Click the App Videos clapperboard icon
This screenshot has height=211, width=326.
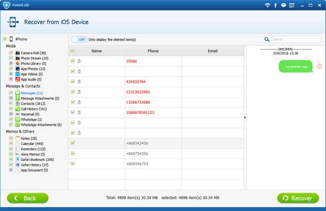pyautogui.click(x=17, y=74)
